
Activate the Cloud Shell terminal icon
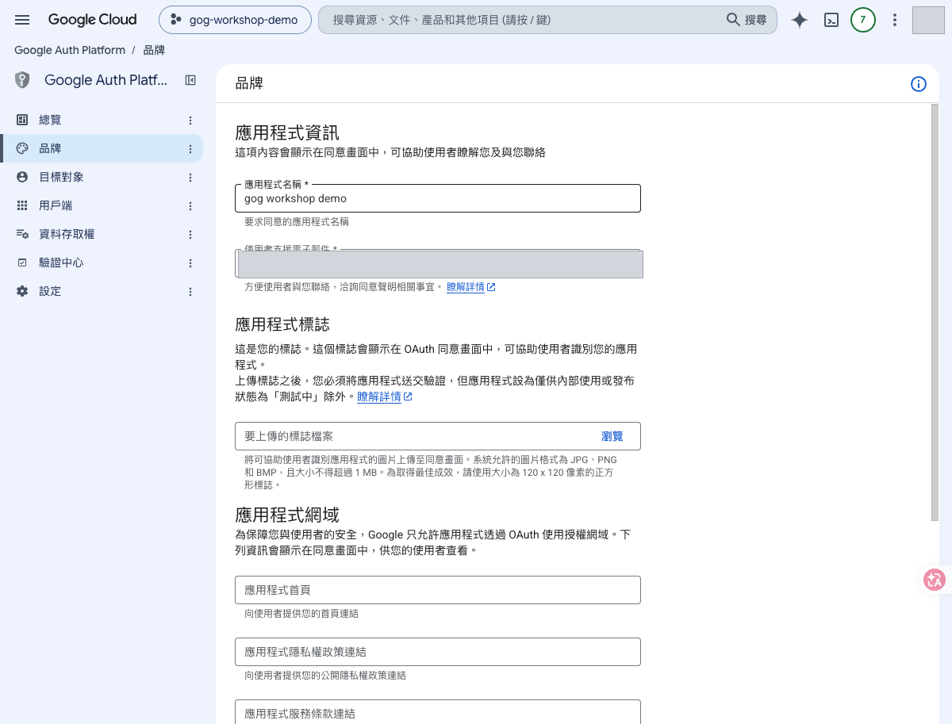point(831,20)
